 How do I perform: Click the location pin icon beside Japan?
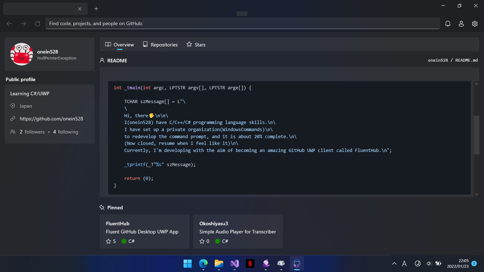pyautogui.click(x=12, y=106)
